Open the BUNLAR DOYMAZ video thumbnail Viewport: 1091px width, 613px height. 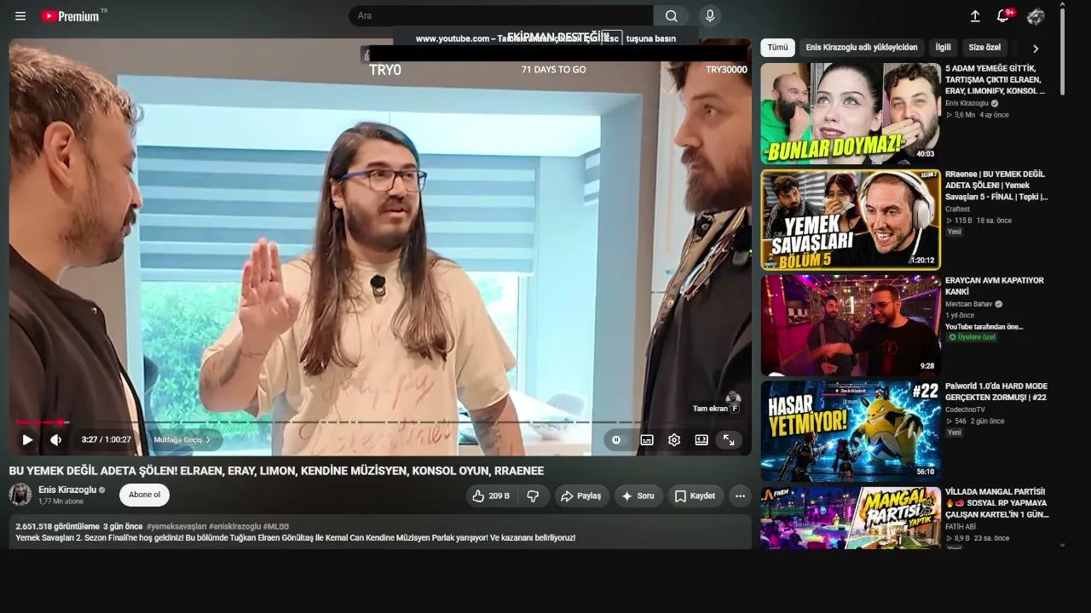click(851, 113)
